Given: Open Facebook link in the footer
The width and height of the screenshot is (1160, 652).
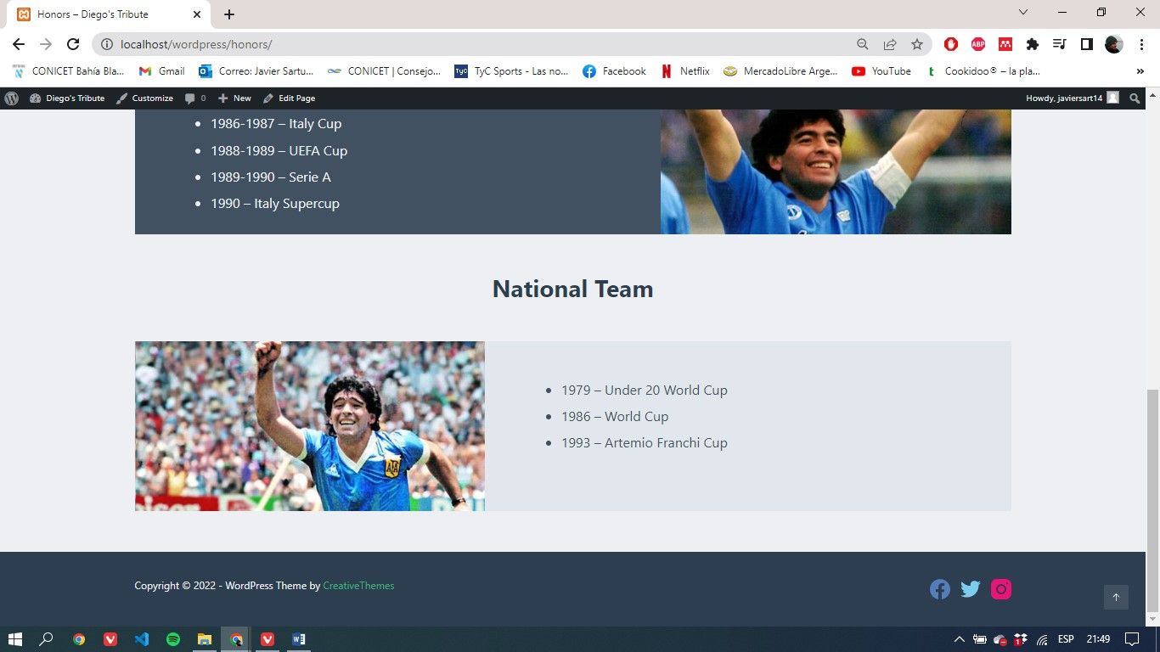Looking at the screenshot, I should coord(939,589).
